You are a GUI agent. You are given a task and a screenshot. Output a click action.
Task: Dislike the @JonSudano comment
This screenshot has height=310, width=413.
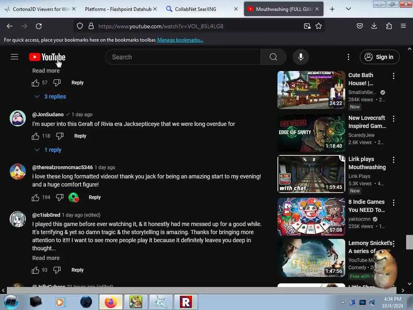pos(60,136)
